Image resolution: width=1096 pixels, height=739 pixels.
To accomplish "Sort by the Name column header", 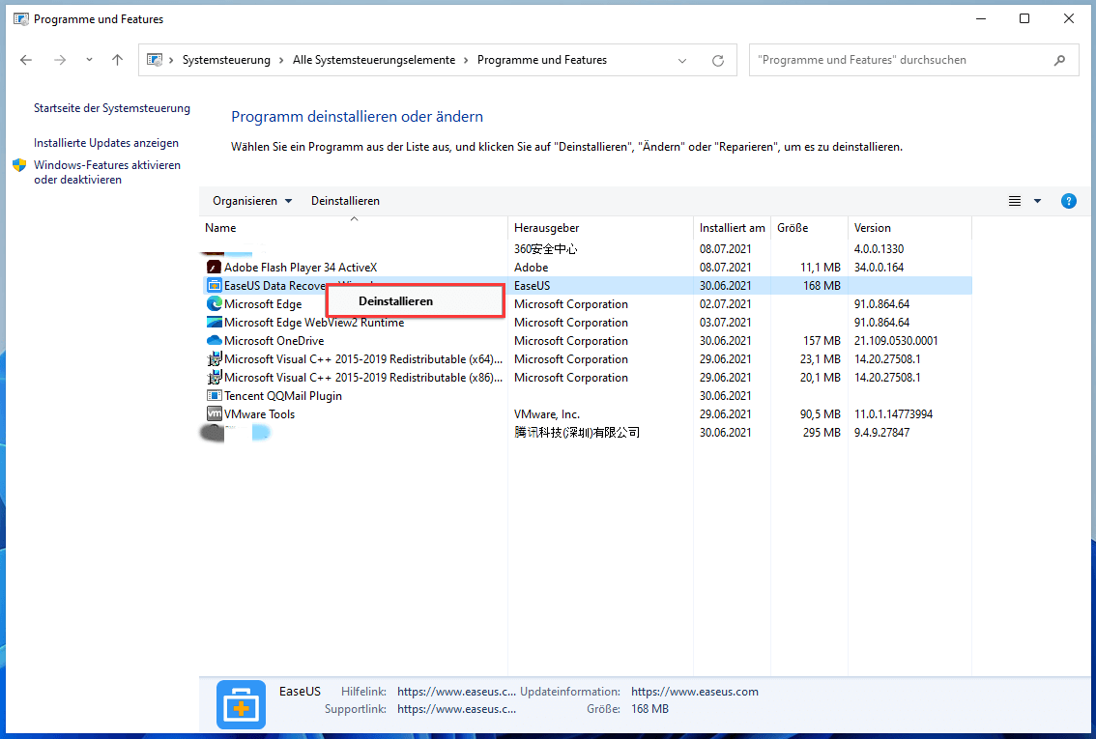I will (354, 228).
